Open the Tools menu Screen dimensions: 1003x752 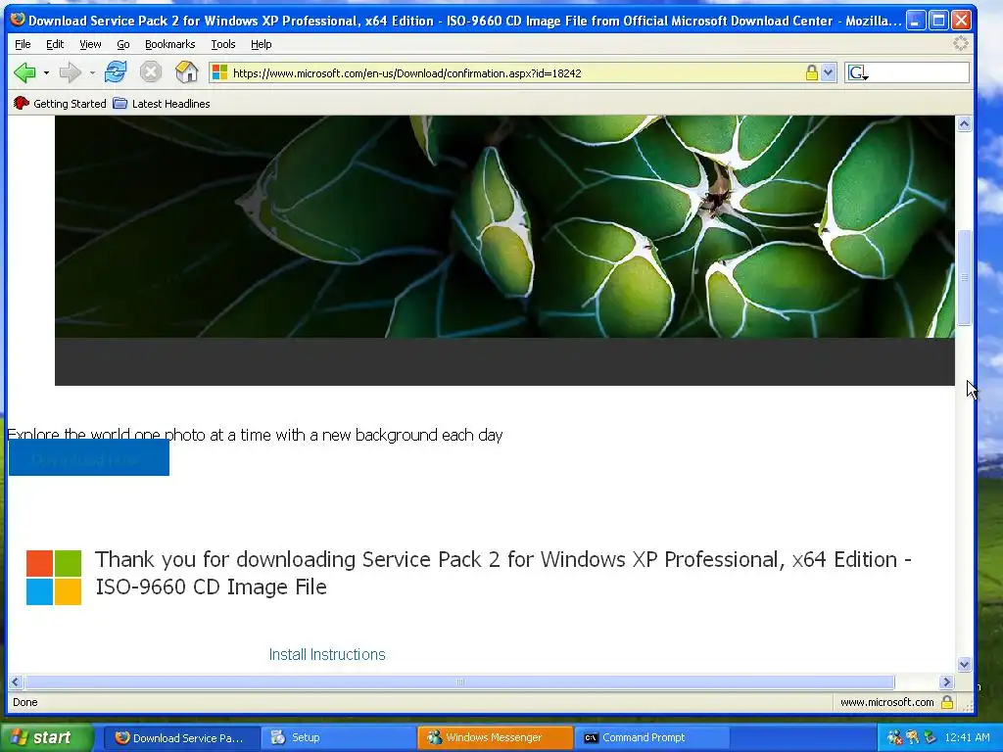click(x=223, y=44)
